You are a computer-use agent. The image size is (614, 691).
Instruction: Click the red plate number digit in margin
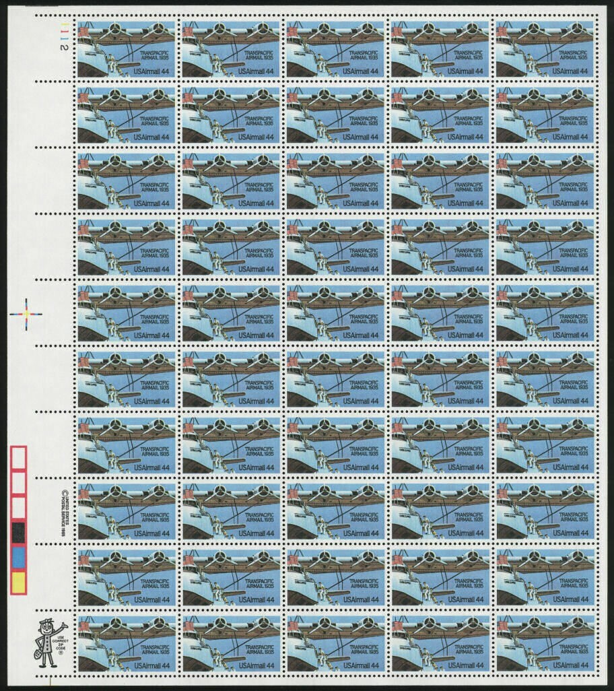pyautogui.click(x=65, y=31)
